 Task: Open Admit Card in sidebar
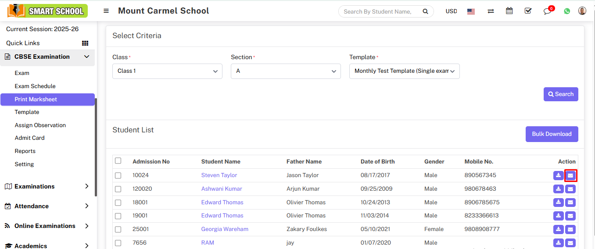click(x=29, y=138)
